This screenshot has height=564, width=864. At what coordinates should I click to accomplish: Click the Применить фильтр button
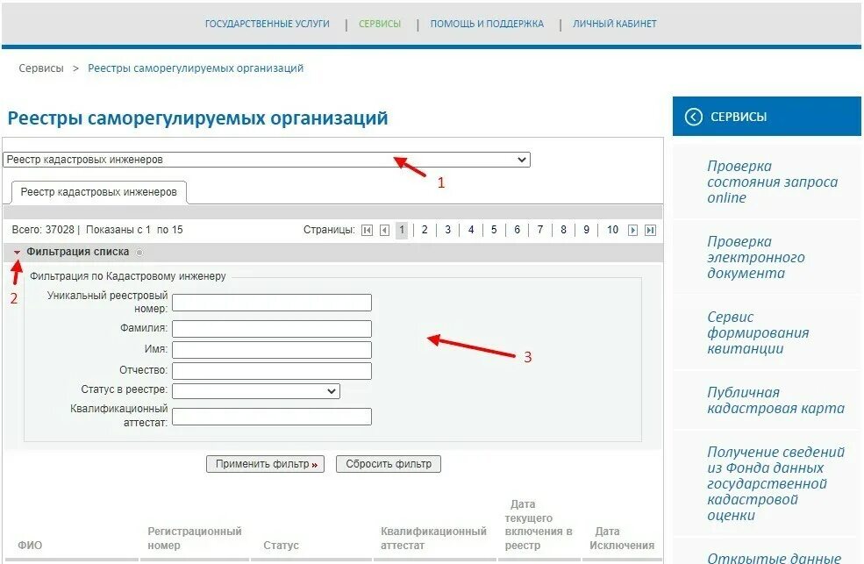click(x=265, y=464)
